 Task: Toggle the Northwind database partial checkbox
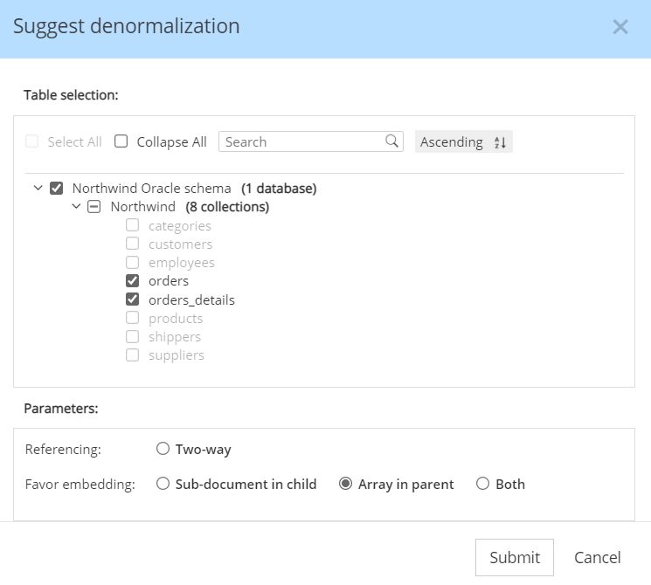[x=94, y=207]
